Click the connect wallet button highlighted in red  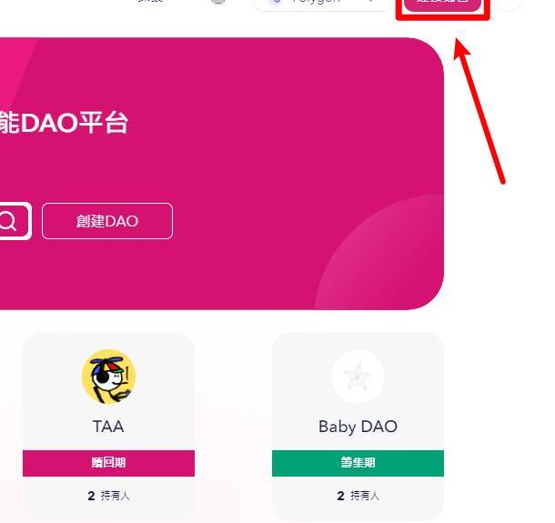pos(443,5)
